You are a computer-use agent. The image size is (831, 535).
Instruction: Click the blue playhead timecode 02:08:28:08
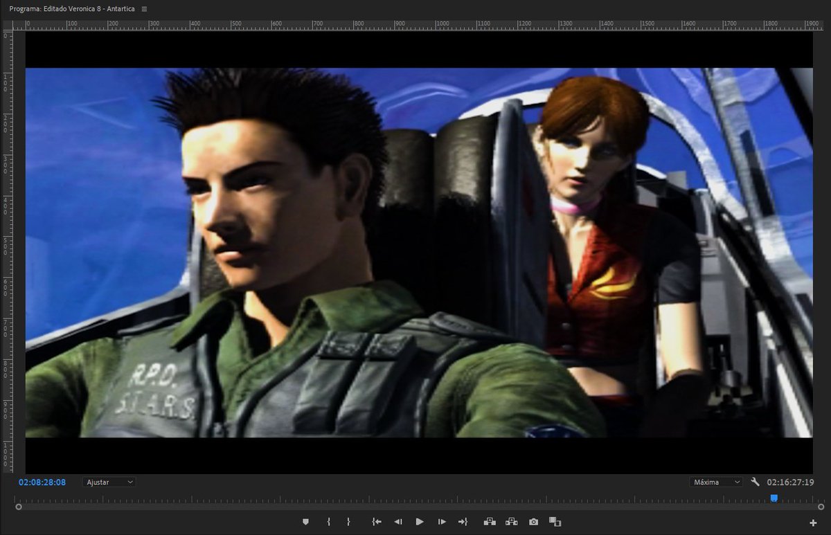coord(42,482)
